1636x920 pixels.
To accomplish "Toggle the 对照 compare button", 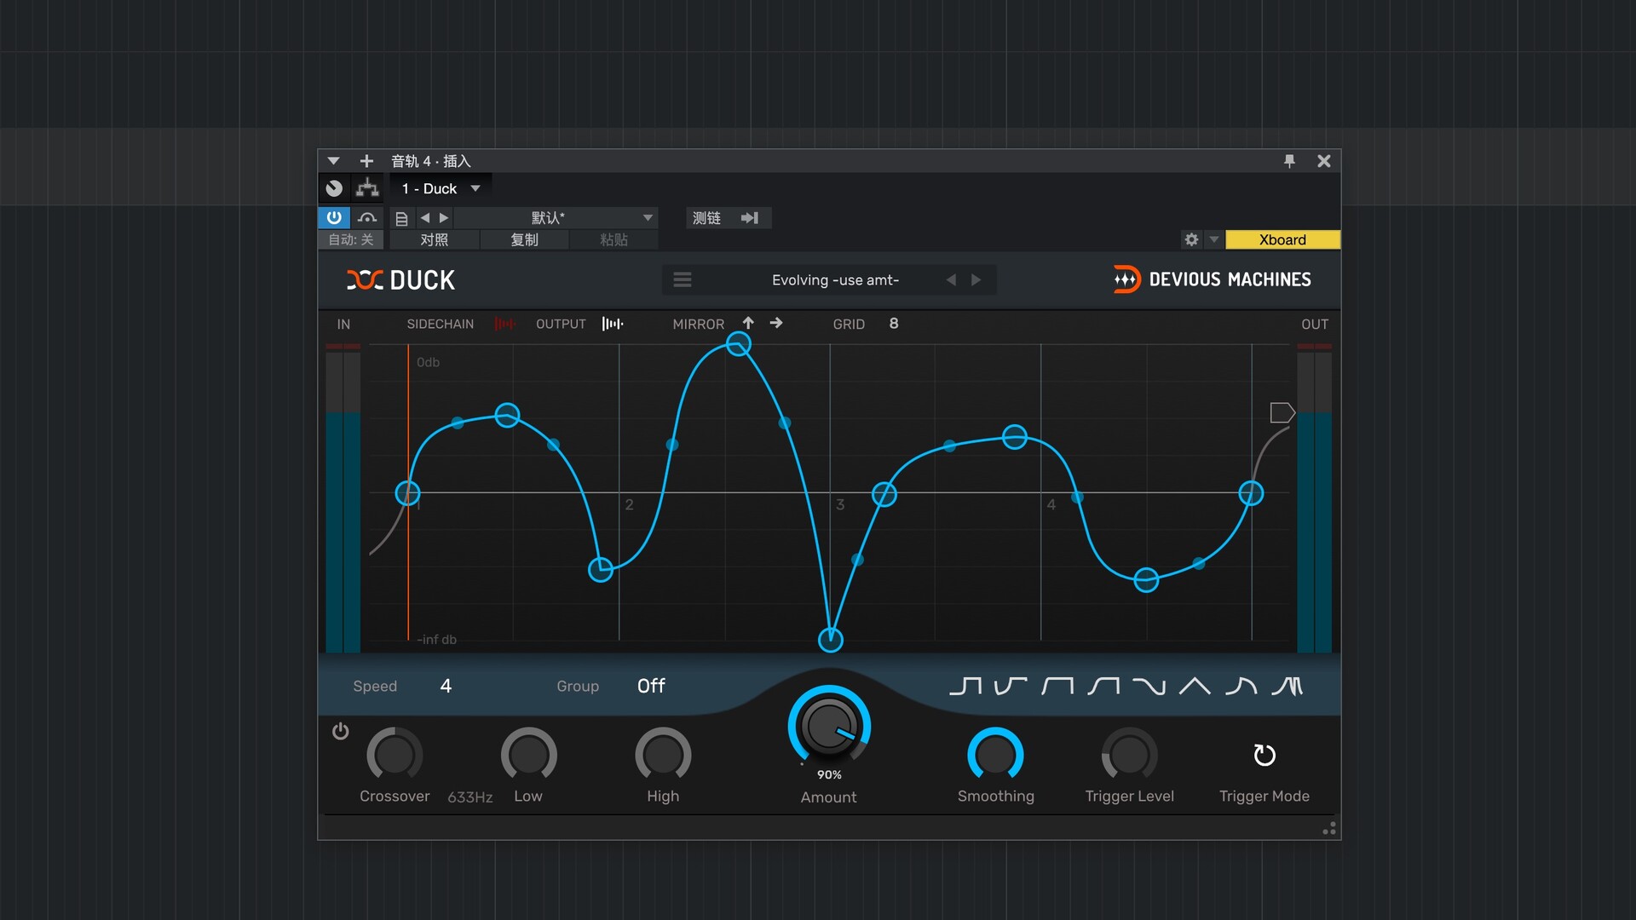I will pyautogui.click(x=435, y=240).
